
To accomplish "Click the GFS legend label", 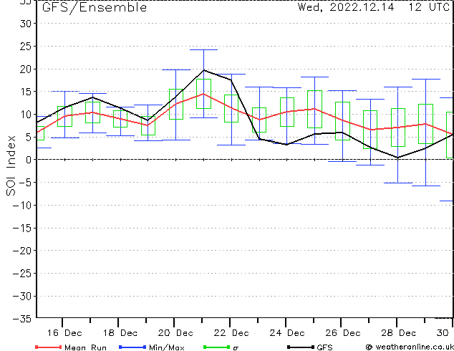I will pos(324,347).
